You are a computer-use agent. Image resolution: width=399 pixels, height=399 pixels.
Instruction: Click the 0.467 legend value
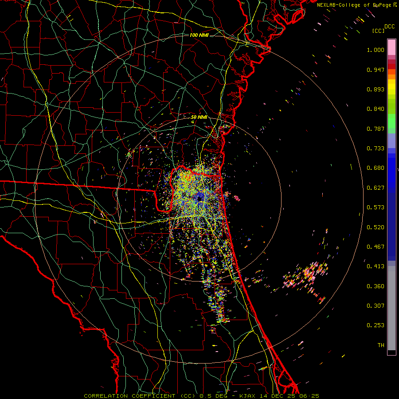[x=376, y=247]
